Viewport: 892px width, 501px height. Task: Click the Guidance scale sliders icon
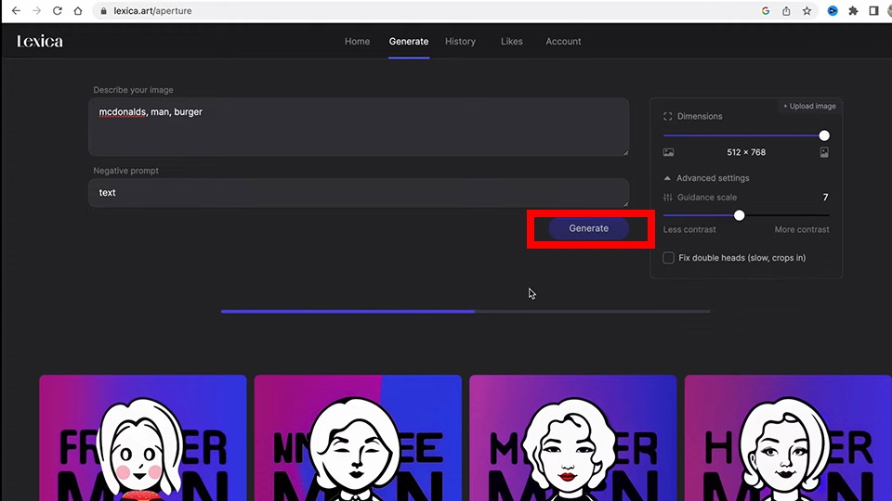click(668, 197)
